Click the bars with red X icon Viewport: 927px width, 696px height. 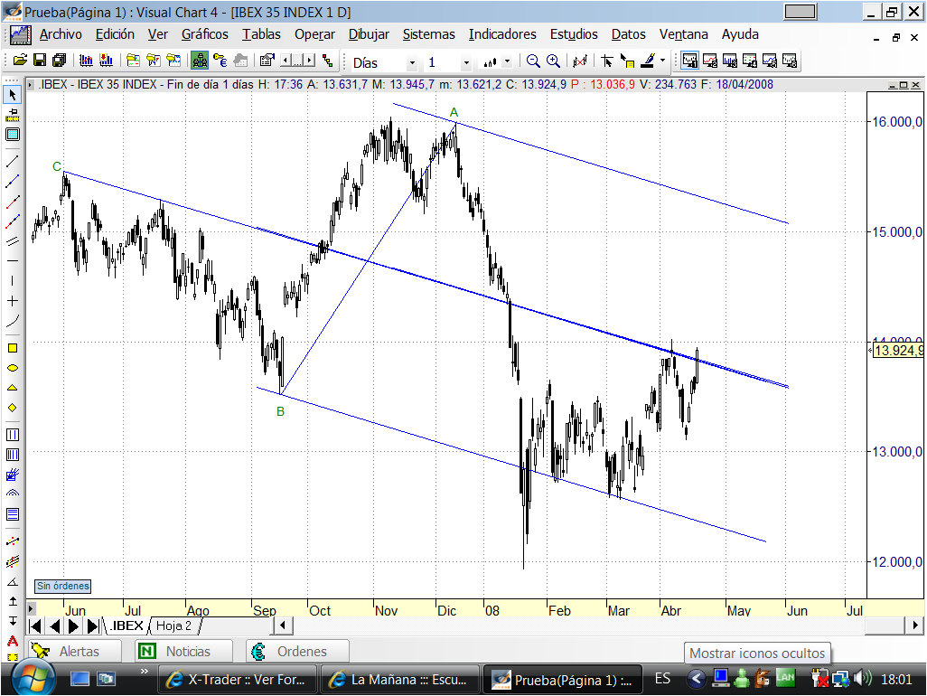click(x=580, y=61)
